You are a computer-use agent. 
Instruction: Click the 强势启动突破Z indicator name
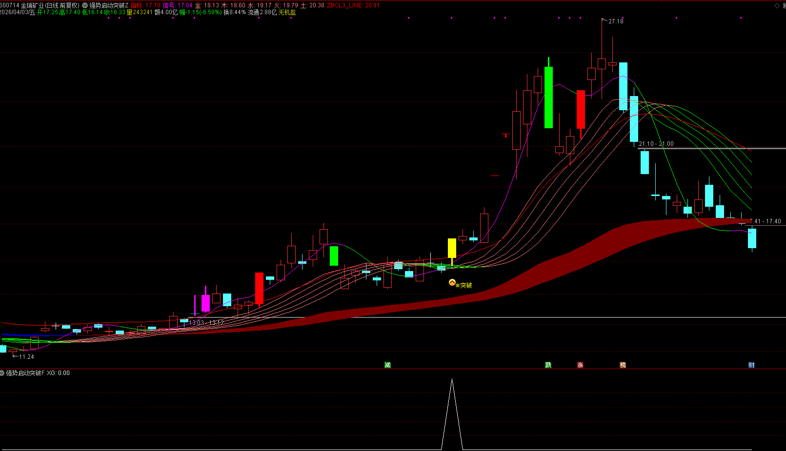(x=109, y=5)
